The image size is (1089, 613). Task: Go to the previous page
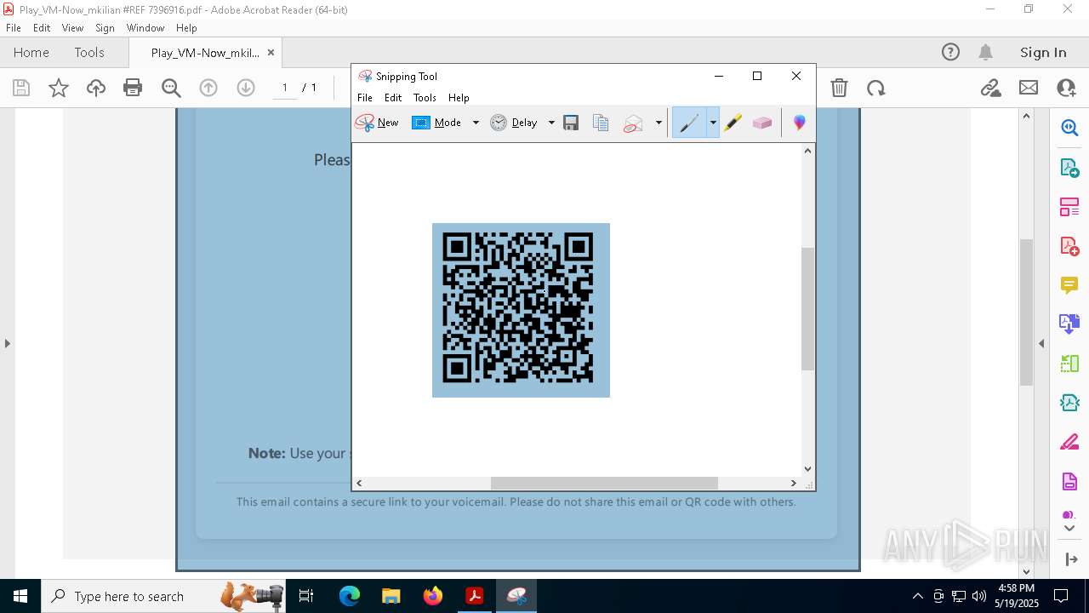click(208, 88)
